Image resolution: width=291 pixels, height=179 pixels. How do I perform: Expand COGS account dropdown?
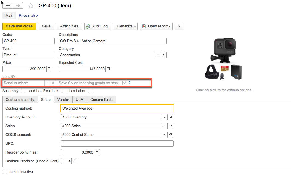click(164, 135)
